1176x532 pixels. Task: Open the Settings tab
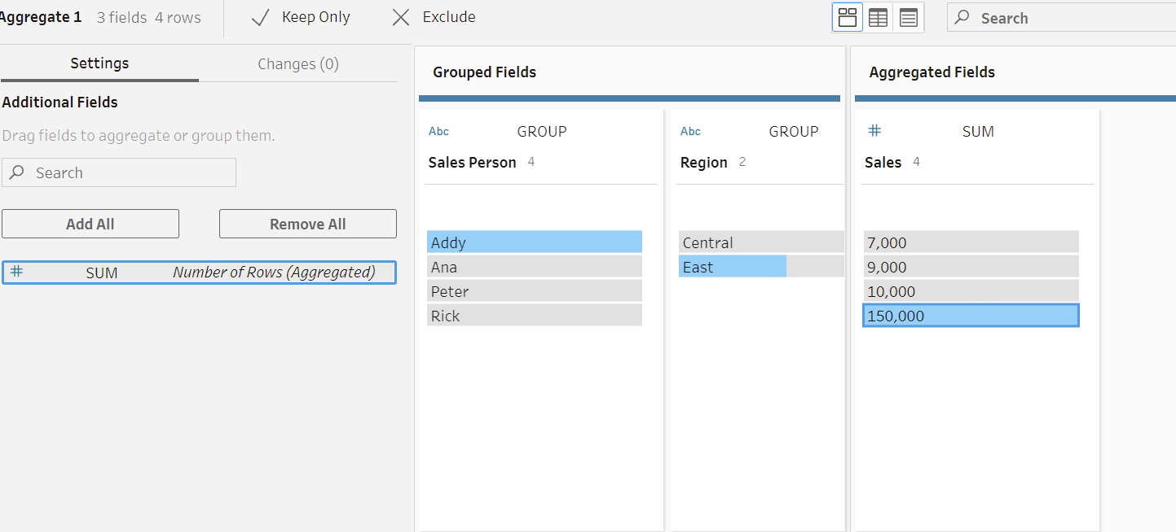pos(99,63)
